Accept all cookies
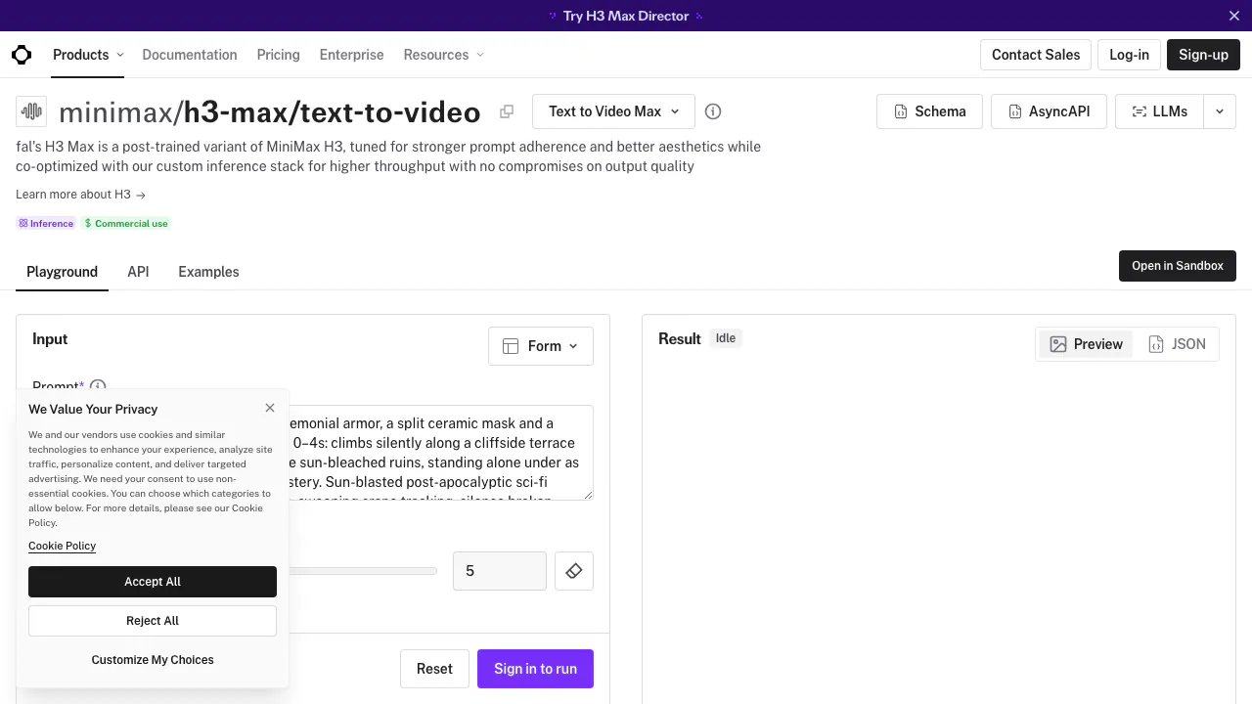The width and height of the screenshot is (1252, 704). pos(153,582)
